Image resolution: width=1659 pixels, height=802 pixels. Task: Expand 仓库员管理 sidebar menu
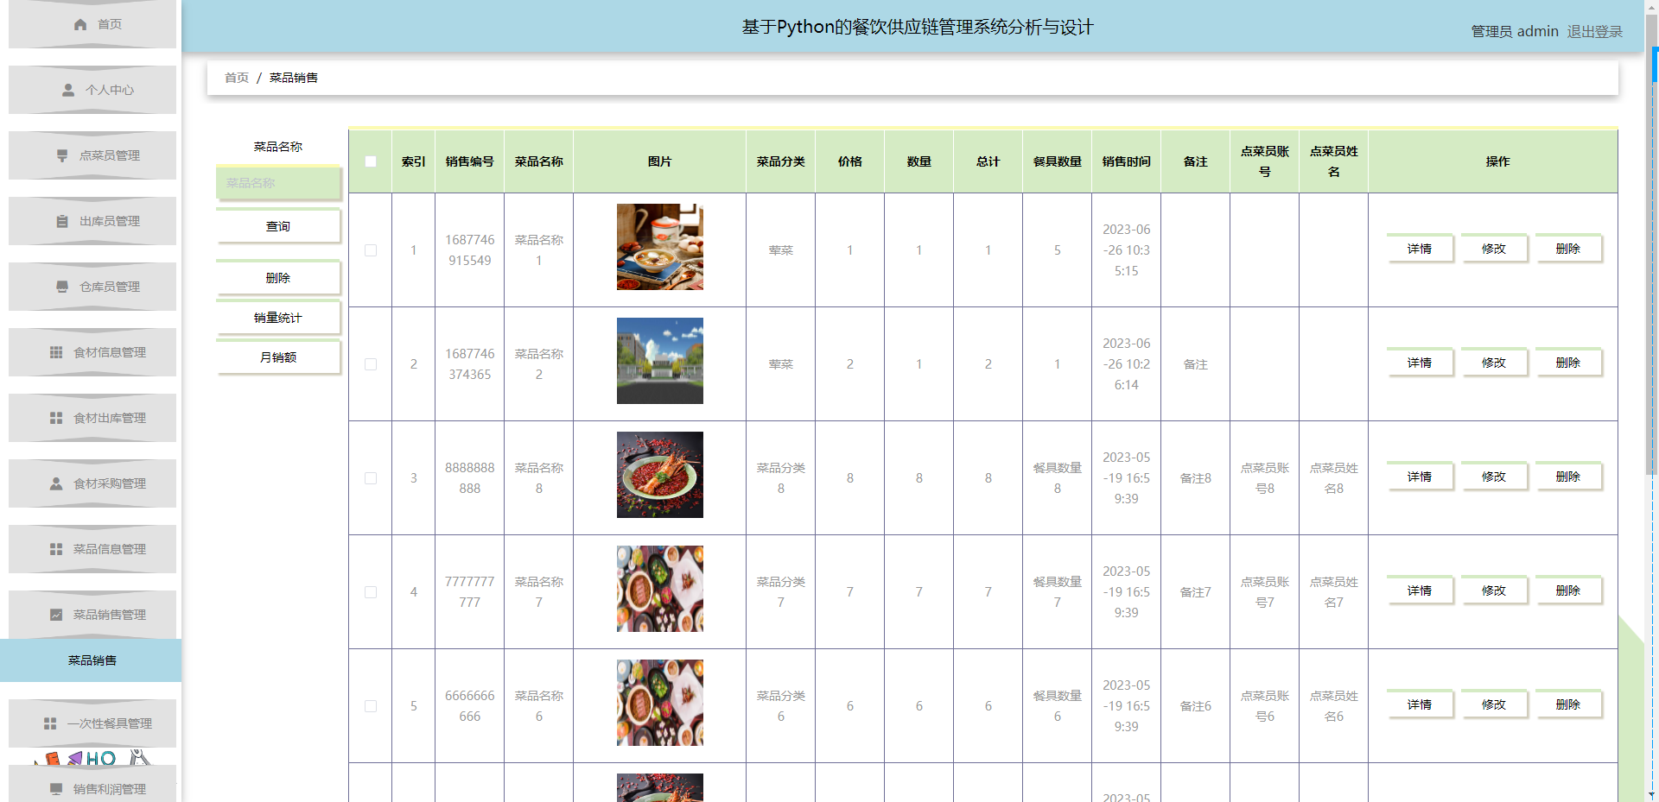(x=92, y=287)
